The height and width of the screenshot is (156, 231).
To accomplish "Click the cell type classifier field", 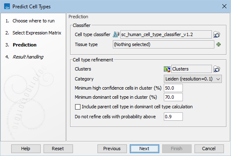I will (x=166, y=34).
